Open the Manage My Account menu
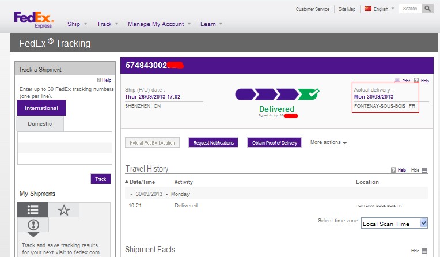The height and width of the screenshot is (257, 440). pyautogui.click(x=155, y=24)
